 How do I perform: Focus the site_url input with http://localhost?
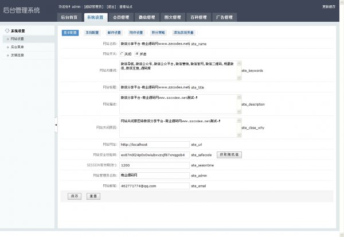click(154, 145)
